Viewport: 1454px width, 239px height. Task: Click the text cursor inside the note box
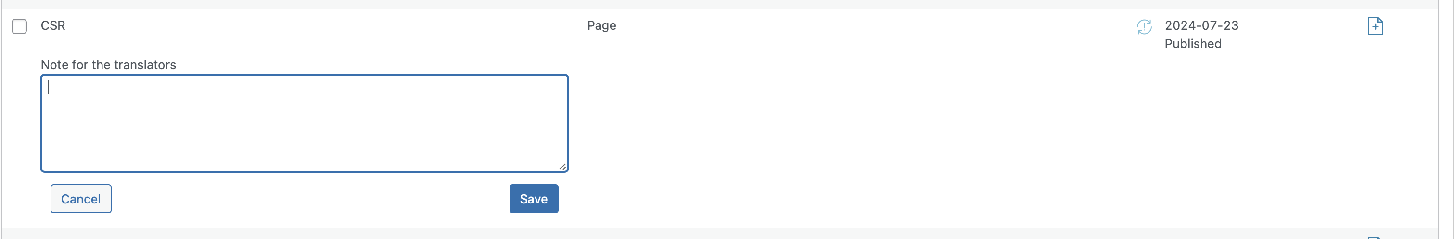point(49,86)
